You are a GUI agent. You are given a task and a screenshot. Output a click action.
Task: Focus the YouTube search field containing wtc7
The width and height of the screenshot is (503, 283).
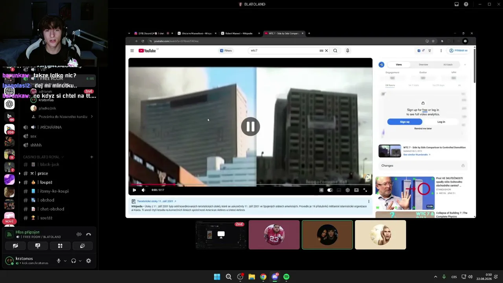(x=285, y=51)
